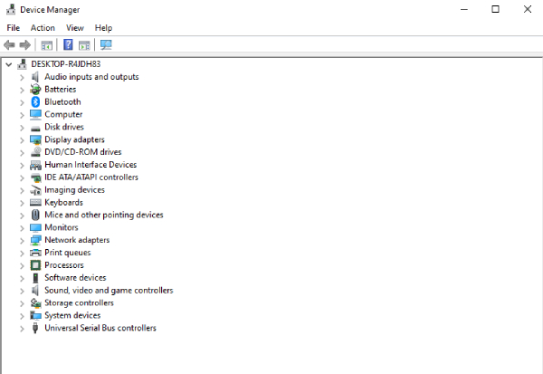The height and width of the screenshot is (374, 543).
Task: Click the Keyboards icon
Action: pyautogui.click(x=35, y=203)
